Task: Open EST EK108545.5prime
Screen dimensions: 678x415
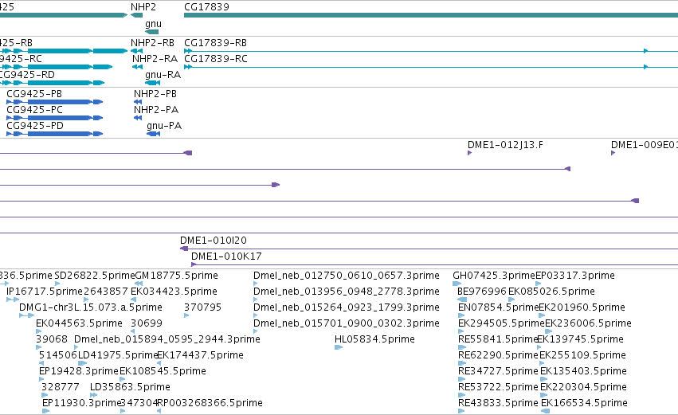Action: pyautogui.click(x=163, y=371)
